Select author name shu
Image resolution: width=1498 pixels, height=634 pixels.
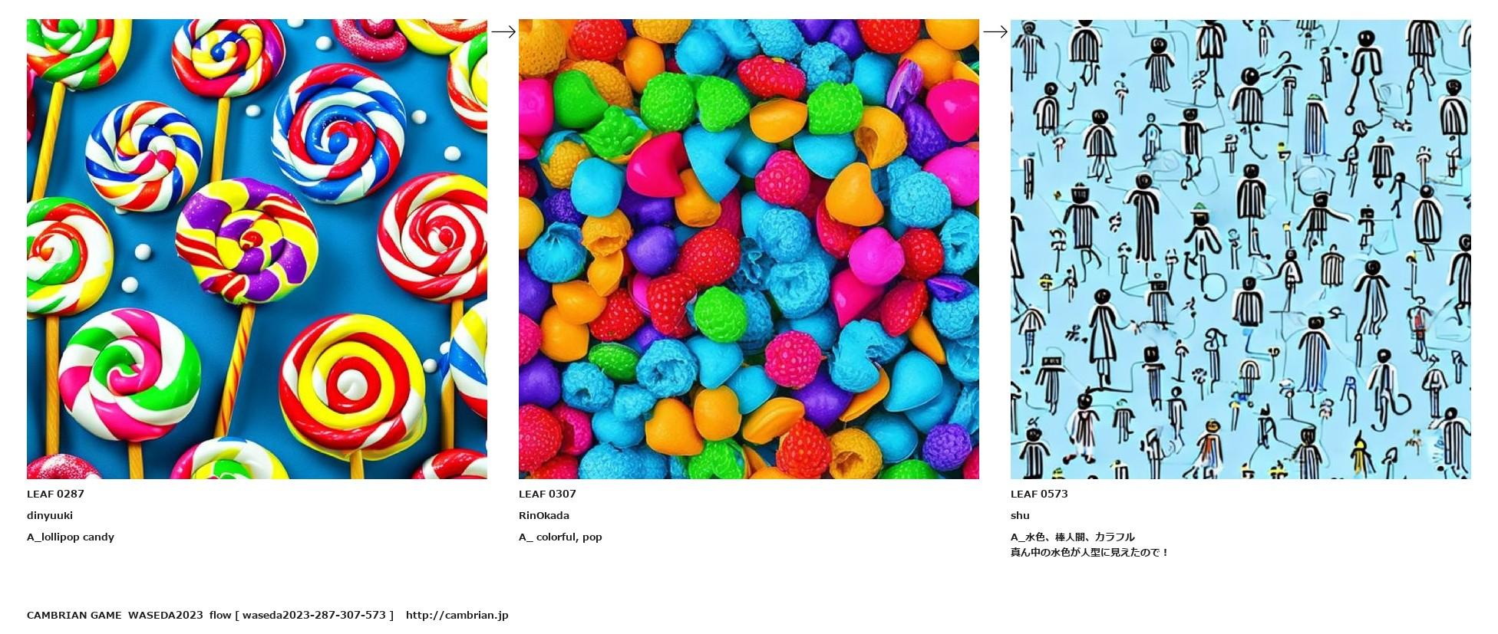click(1020, 515)
